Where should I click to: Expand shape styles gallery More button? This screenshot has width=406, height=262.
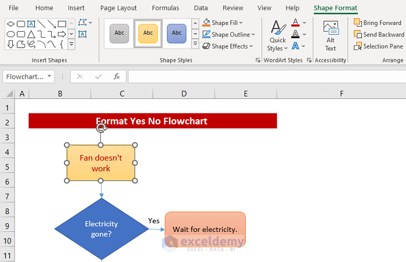(195, 44)
